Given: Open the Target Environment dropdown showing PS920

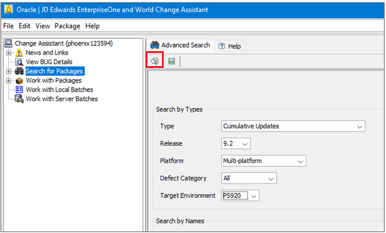Looking at the screenshot, I should pyautogui.click(x=240, y=195).
